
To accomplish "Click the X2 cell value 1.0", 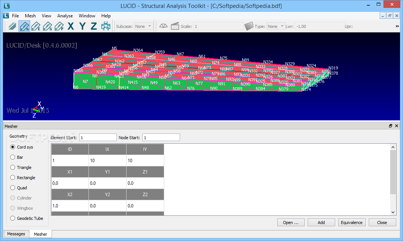I will 70,206.
